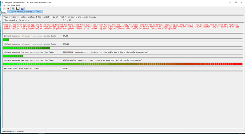Click 'Highest measured interrupt to process latency' label
The height and width of the screenshot is (134, 246).
click(30, 44)
